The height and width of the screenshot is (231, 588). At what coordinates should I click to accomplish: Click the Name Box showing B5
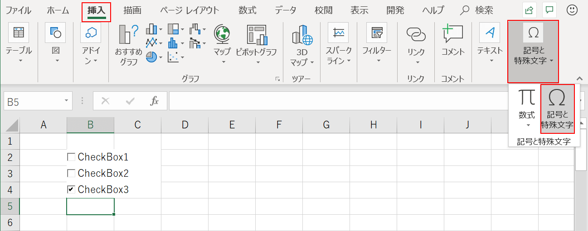tap(33, 101)
